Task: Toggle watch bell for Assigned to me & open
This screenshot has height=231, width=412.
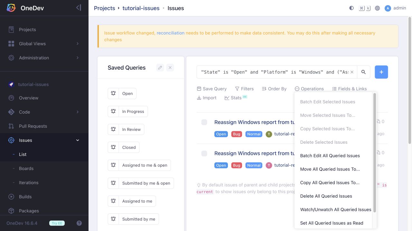Action: coord(113,165)
